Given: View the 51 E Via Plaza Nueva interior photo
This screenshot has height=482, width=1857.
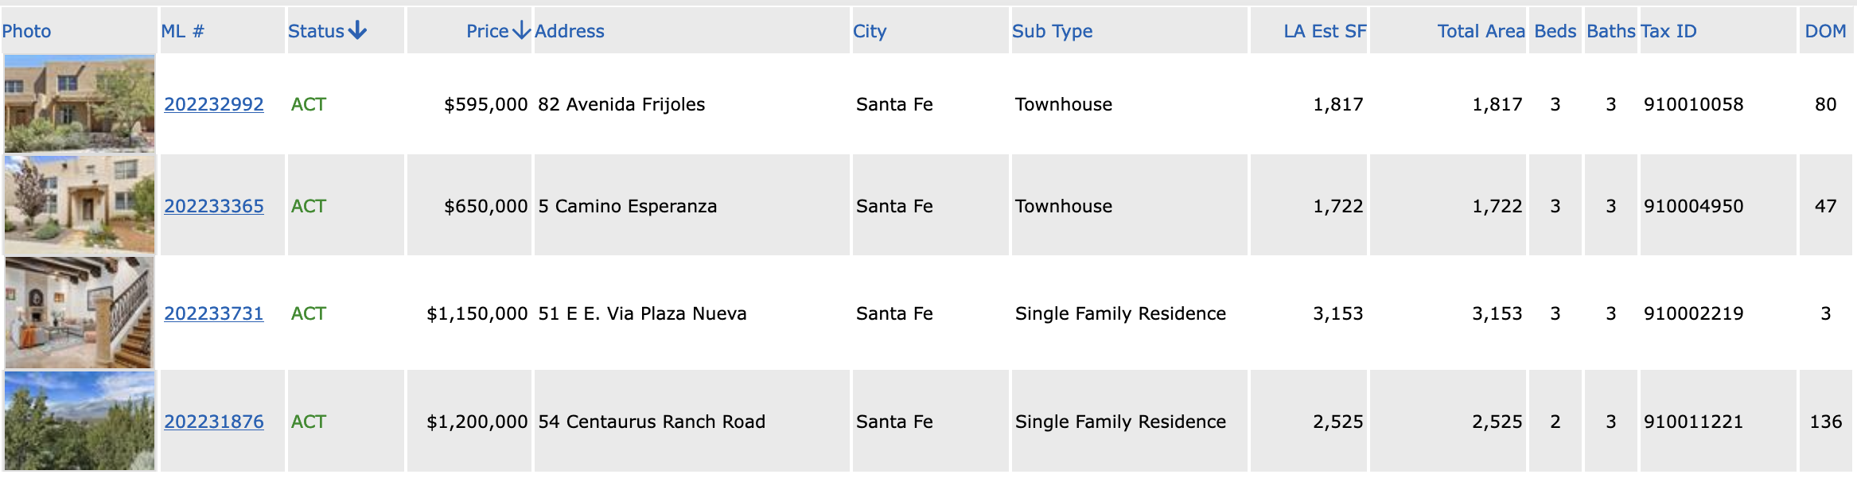Looking at the screenshot, I should [79, 313].
